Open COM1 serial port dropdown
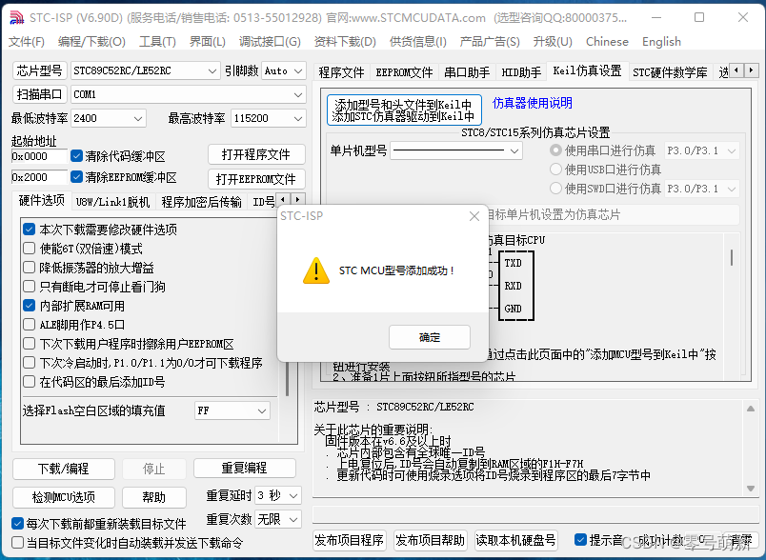Screen dimensions: 766x560 pyautogui.click(x=188, y=94)
